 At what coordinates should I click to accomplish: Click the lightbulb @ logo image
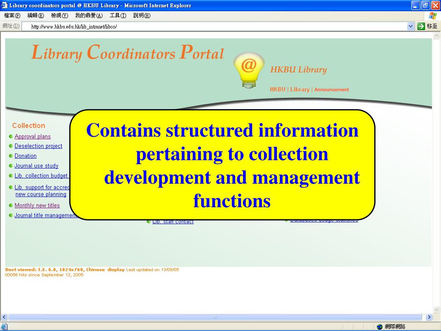(x=249, y=70)
